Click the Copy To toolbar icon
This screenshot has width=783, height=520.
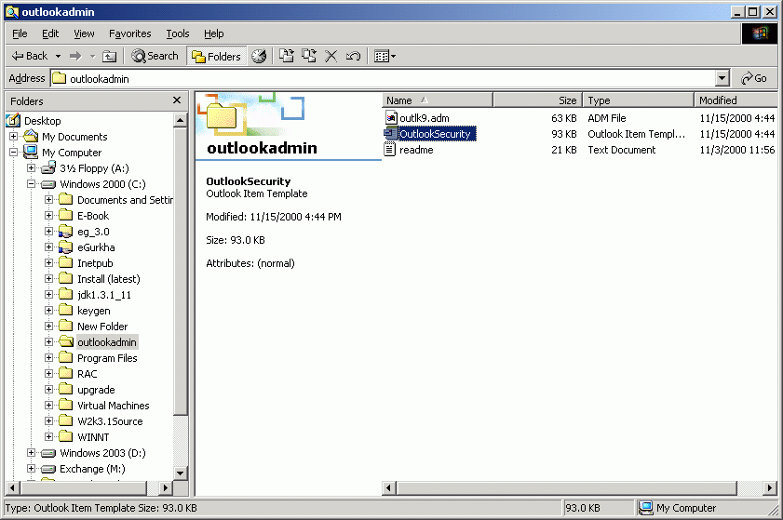(x=309, y=56)
